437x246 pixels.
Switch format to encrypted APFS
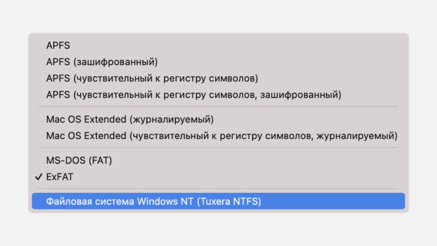(x=102, y=62)
